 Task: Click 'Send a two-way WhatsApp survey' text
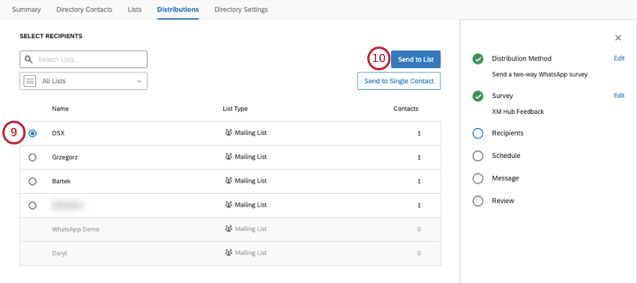[540, 75]
